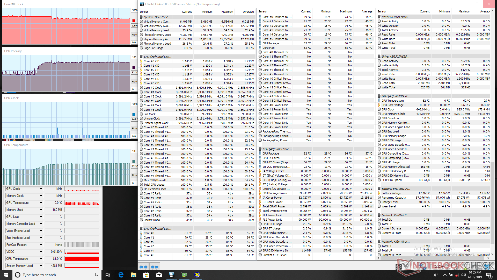Open the yellow X app in taskbar
Screen dimensions: 497x280
tap(197, 275)
